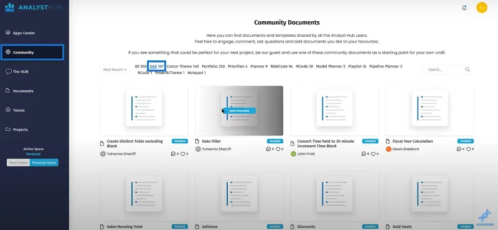Click the Discounts document title
Image resolution: width=498 pixels, height=230 pixels.
pos(306,227)
